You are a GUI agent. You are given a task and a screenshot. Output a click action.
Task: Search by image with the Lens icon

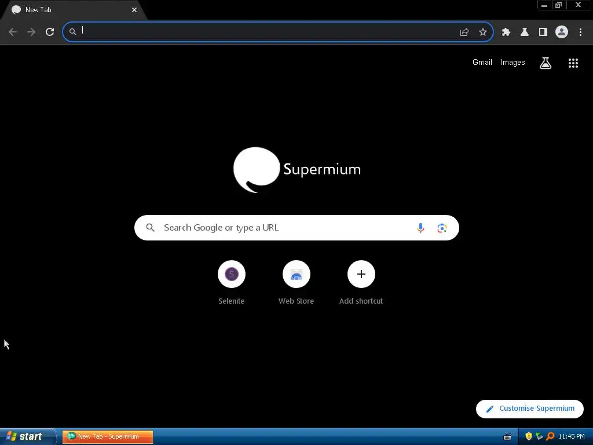(442, 228)
